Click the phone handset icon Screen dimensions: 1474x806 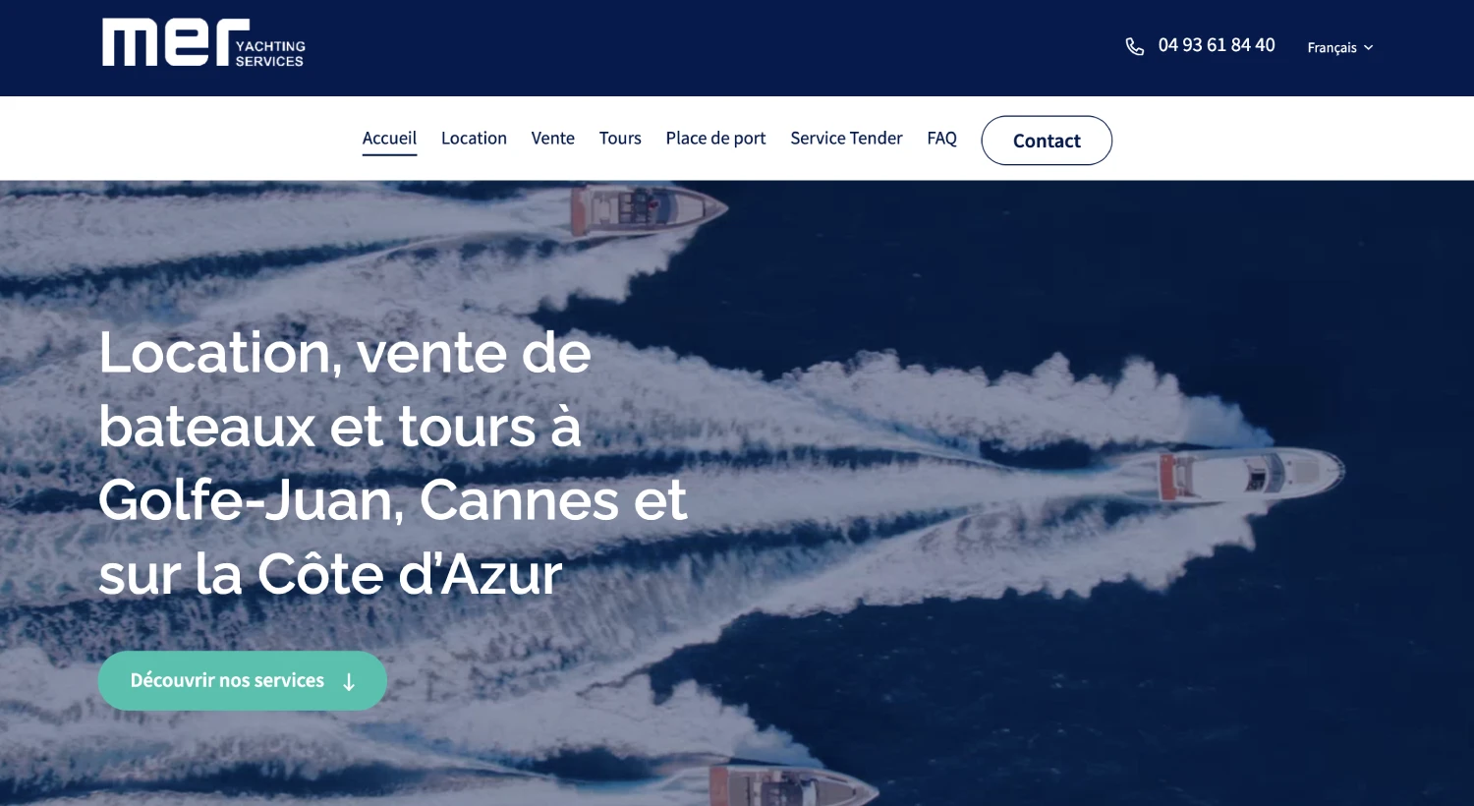[x=1135, y=46]
